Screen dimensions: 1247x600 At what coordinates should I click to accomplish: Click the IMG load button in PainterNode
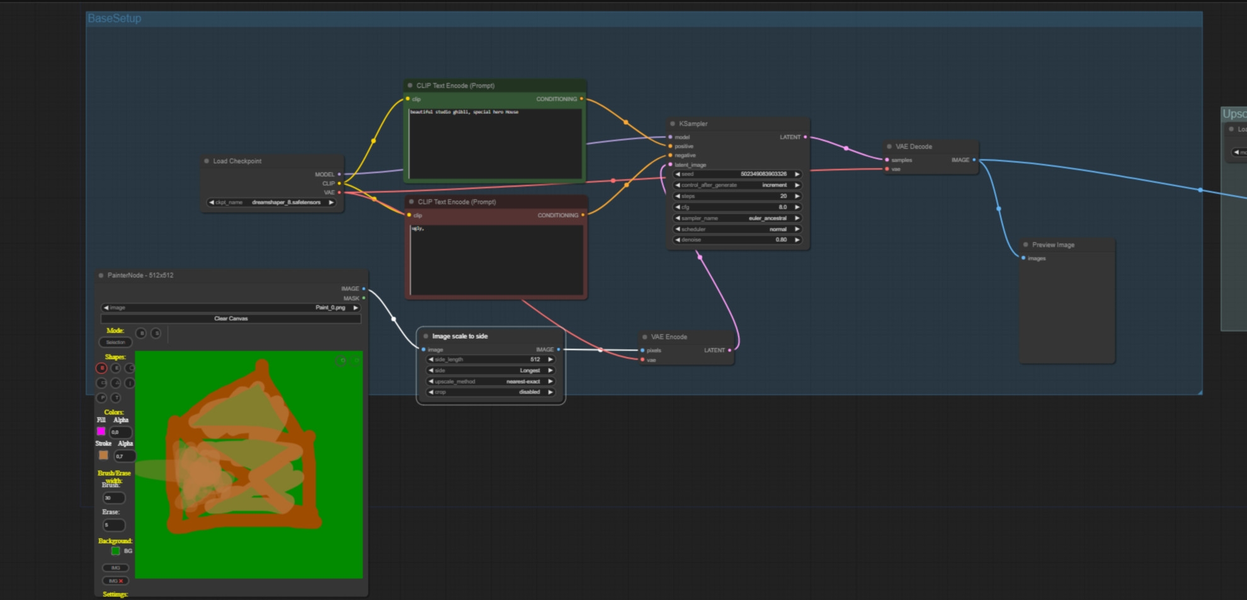point(115,568)
